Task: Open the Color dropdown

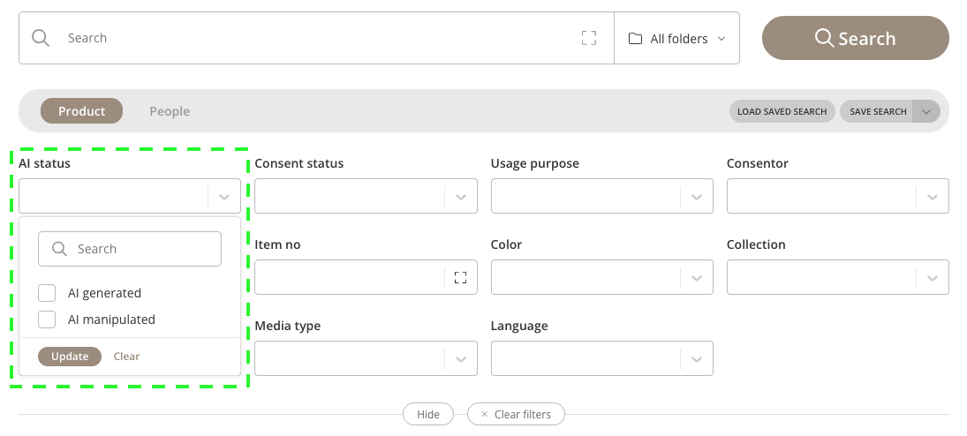Action: pos(696,277)
